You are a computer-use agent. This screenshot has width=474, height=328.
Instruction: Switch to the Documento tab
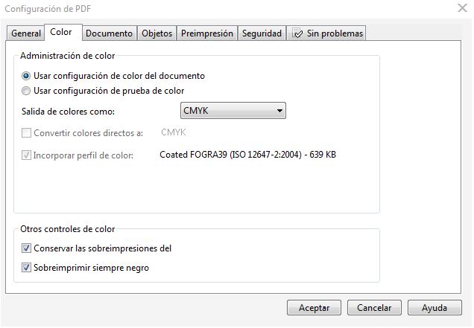point(109,33)
